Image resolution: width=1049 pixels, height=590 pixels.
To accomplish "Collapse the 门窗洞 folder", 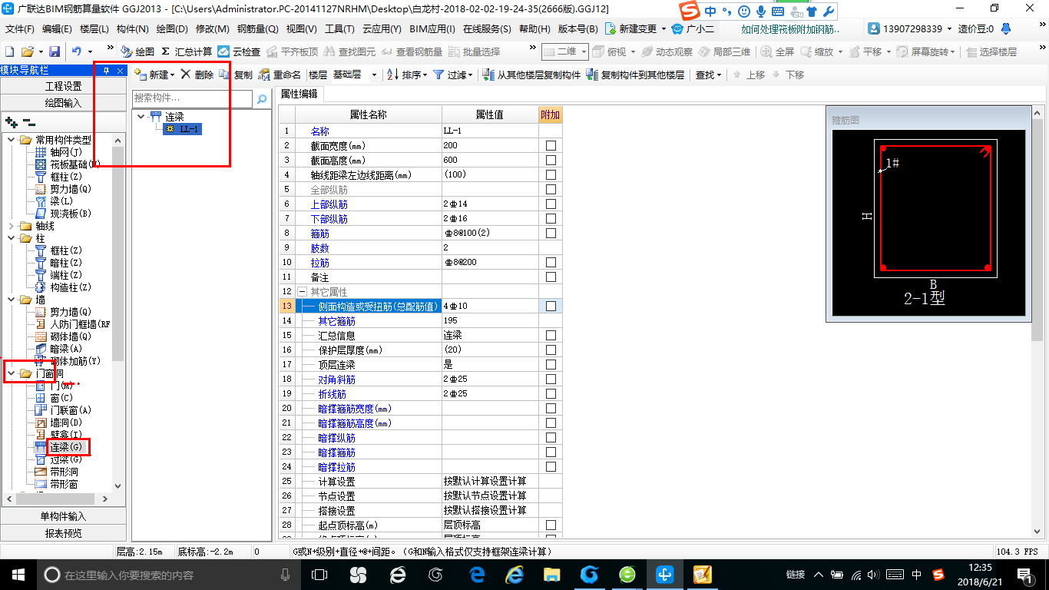I will tap(11, 373).
